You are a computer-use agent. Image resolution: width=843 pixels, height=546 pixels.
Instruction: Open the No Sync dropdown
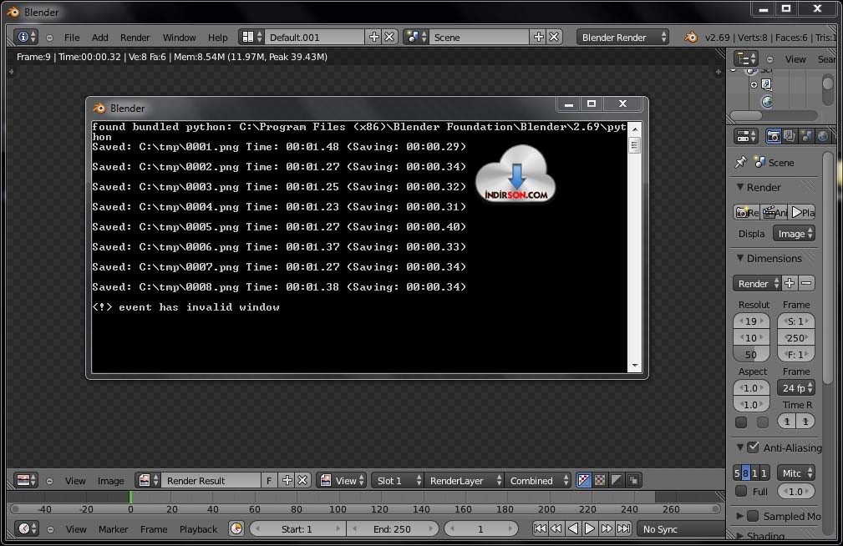pos(681,528)
